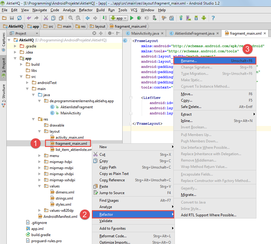Choose Copy Path in context menu
Viewport: 271px width, 244px height.
(133, 167)
